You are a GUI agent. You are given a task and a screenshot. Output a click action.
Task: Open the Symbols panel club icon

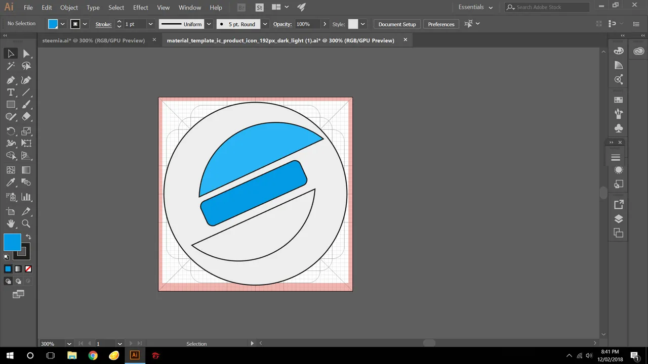[618, 128]
